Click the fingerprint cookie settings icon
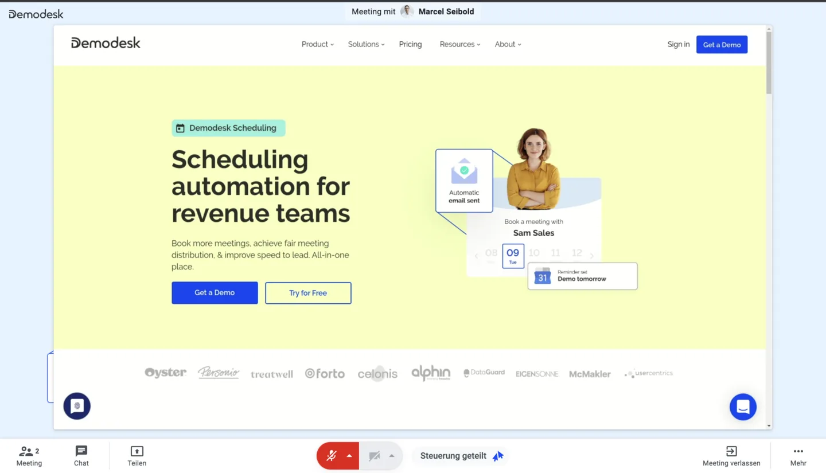The width and height of the screenshot is (826, 473). pyautogui.click(x=77, y=406)
